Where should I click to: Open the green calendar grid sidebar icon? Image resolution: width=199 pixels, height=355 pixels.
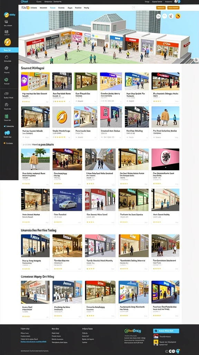click(x=6, y=116)
